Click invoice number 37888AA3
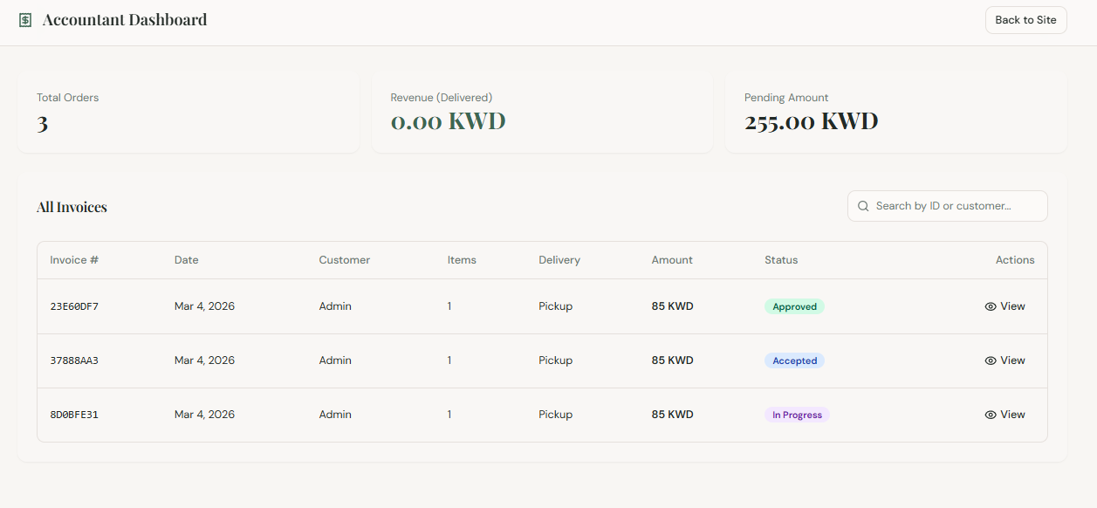Image resolution: width=1097 pixels, height=508 pixels. point(74,360)
